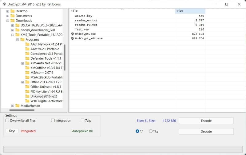Click the Decode button

click(206, 131)
